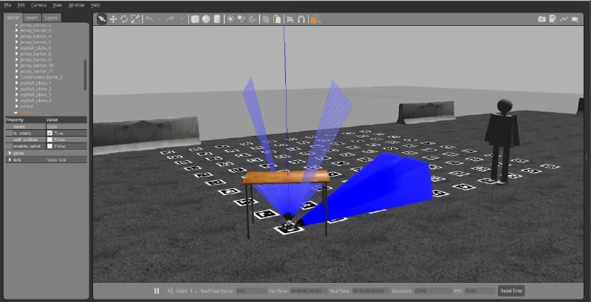Activate the scale mode tool
Image resolution: width=591 pixels, height=302 pixels.
[x=135, y=19]
